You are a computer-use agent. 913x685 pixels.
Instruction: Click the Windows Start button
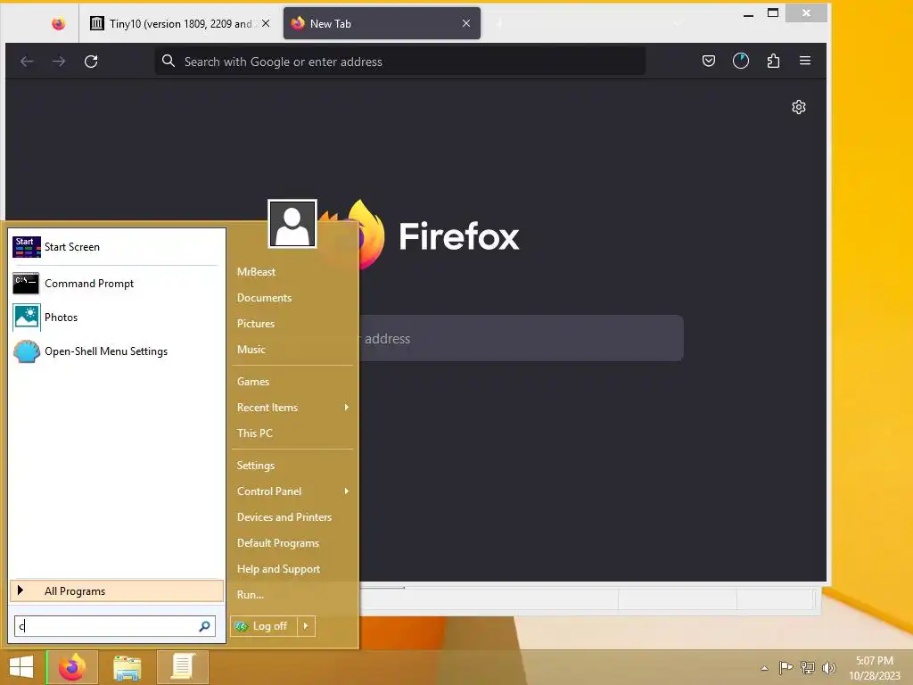click(x=21, y=667)
